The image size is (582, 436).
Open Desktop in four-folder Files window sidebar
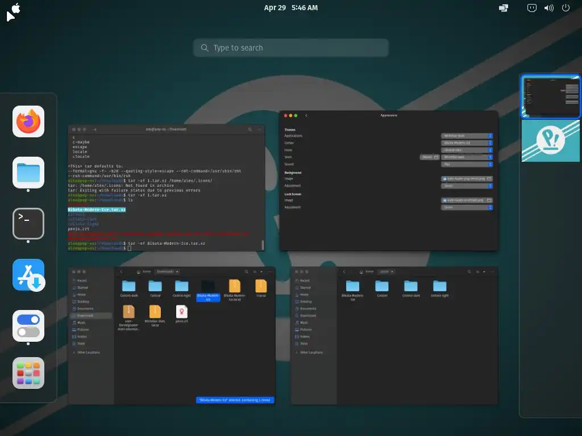pyautogui.click(x=314, y=302)
